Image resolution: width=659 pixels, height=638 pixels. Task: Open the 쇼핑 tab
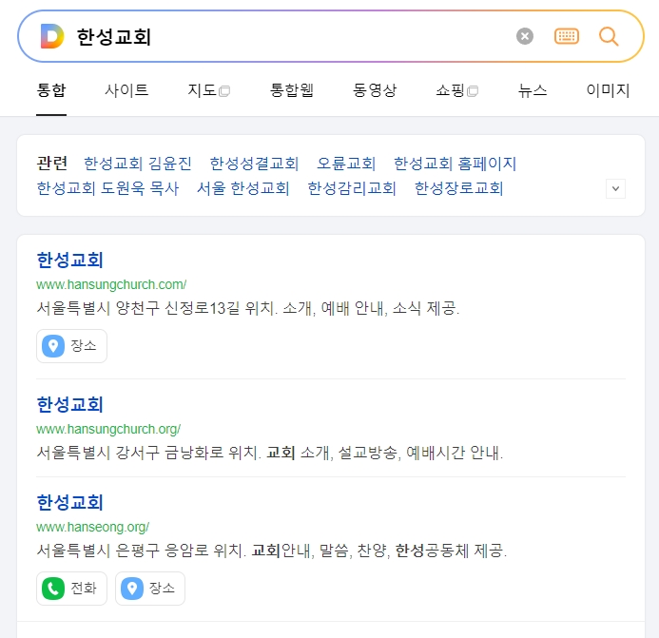[x=456, y=90]
